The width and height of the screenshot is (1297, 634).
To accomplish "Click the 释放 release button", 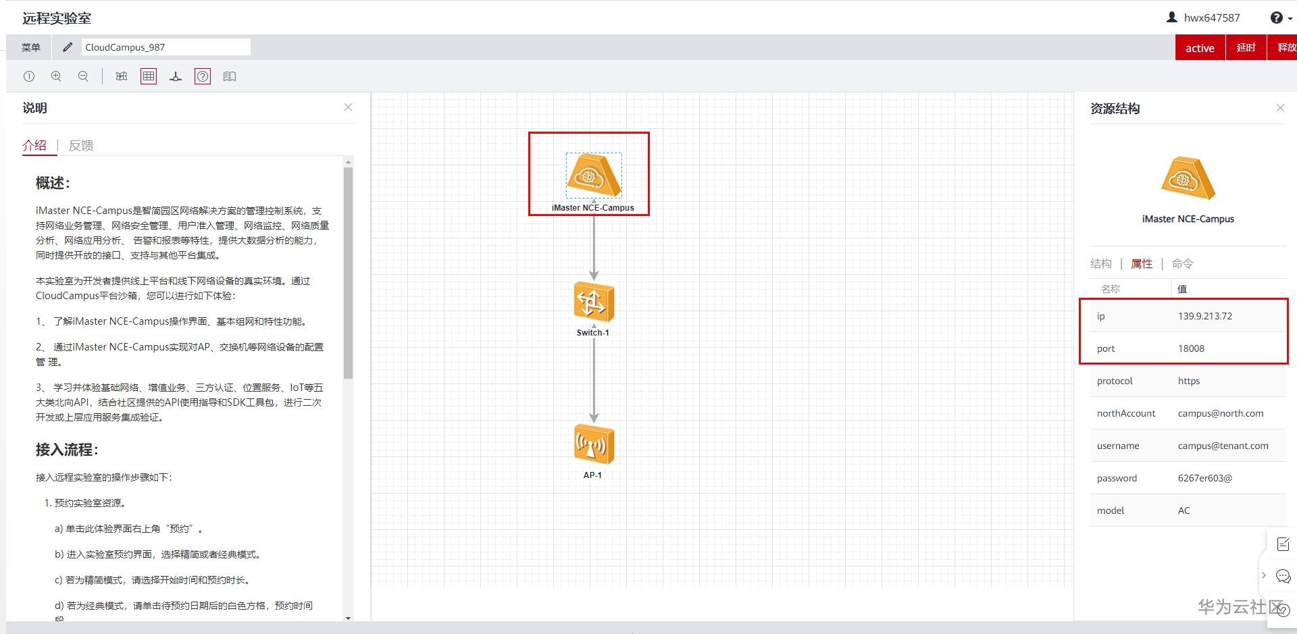I will click(x=1283, y=48).
